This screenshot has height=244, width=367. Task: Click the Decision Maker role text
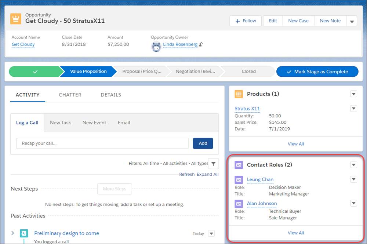[x=285, y=187]
